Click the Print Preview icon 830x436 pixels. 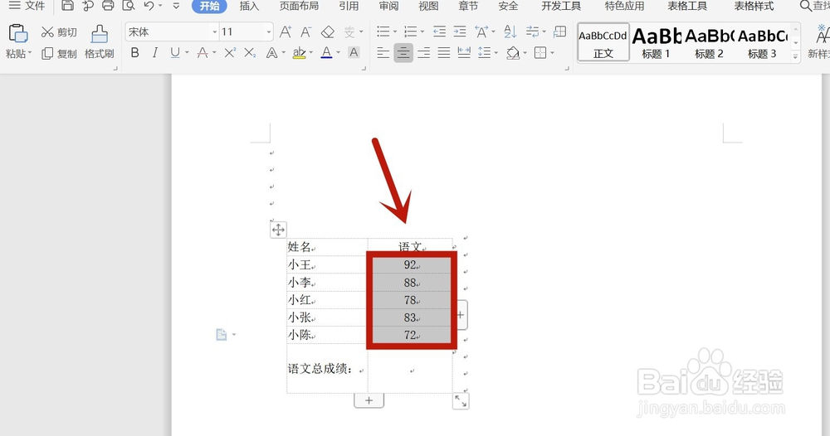point(128,6)
